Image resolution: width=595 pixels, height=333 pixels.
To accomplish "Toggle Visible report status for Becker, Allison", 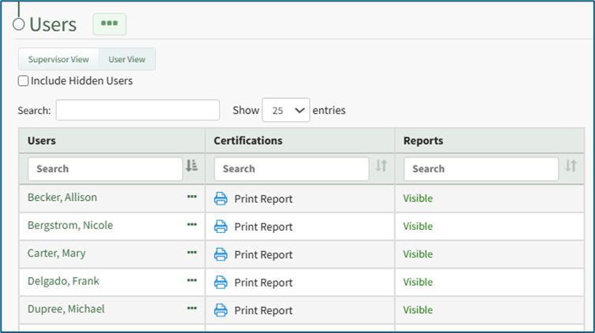I will coord(418,198).
